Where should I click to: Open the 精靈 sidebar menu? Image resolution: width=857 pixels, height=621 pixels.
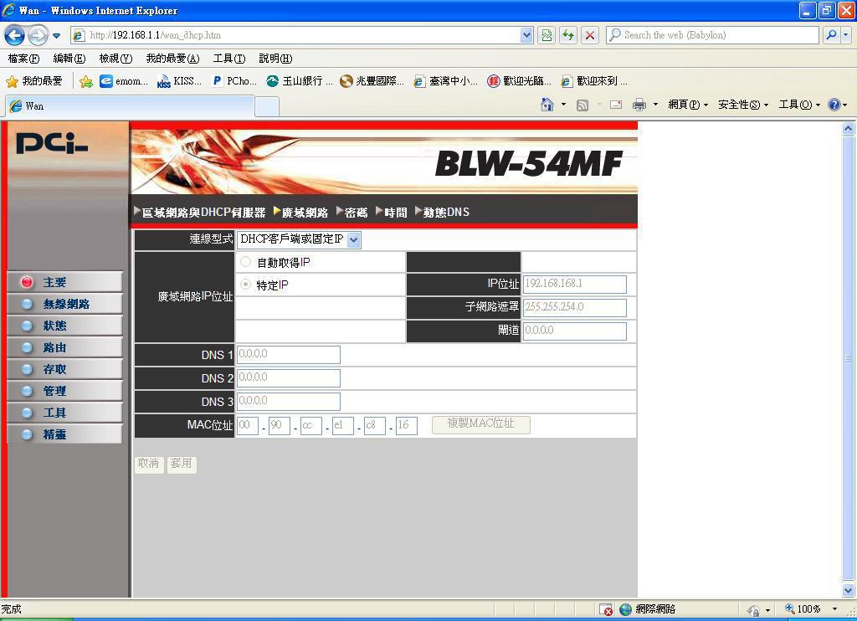64,434
